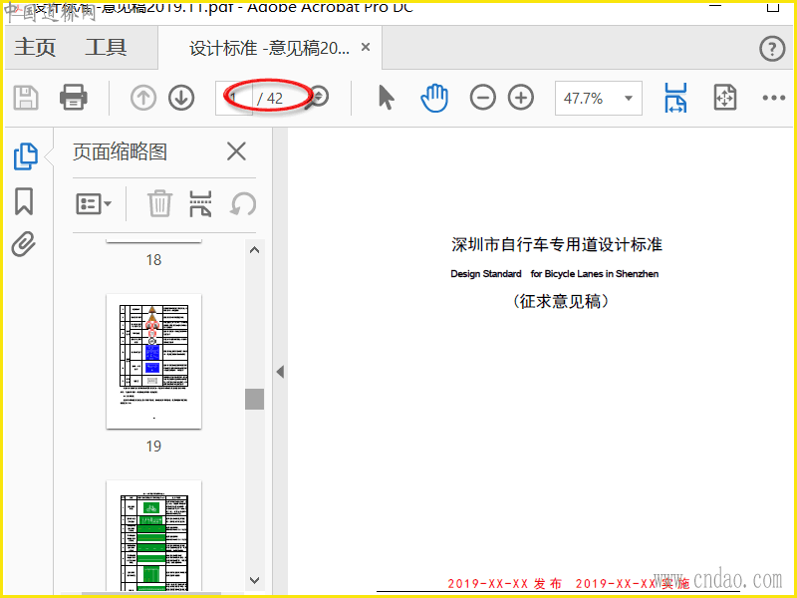Open the find text magnifier icon
This screenshot has height=598, width=797.
[318, 97]
